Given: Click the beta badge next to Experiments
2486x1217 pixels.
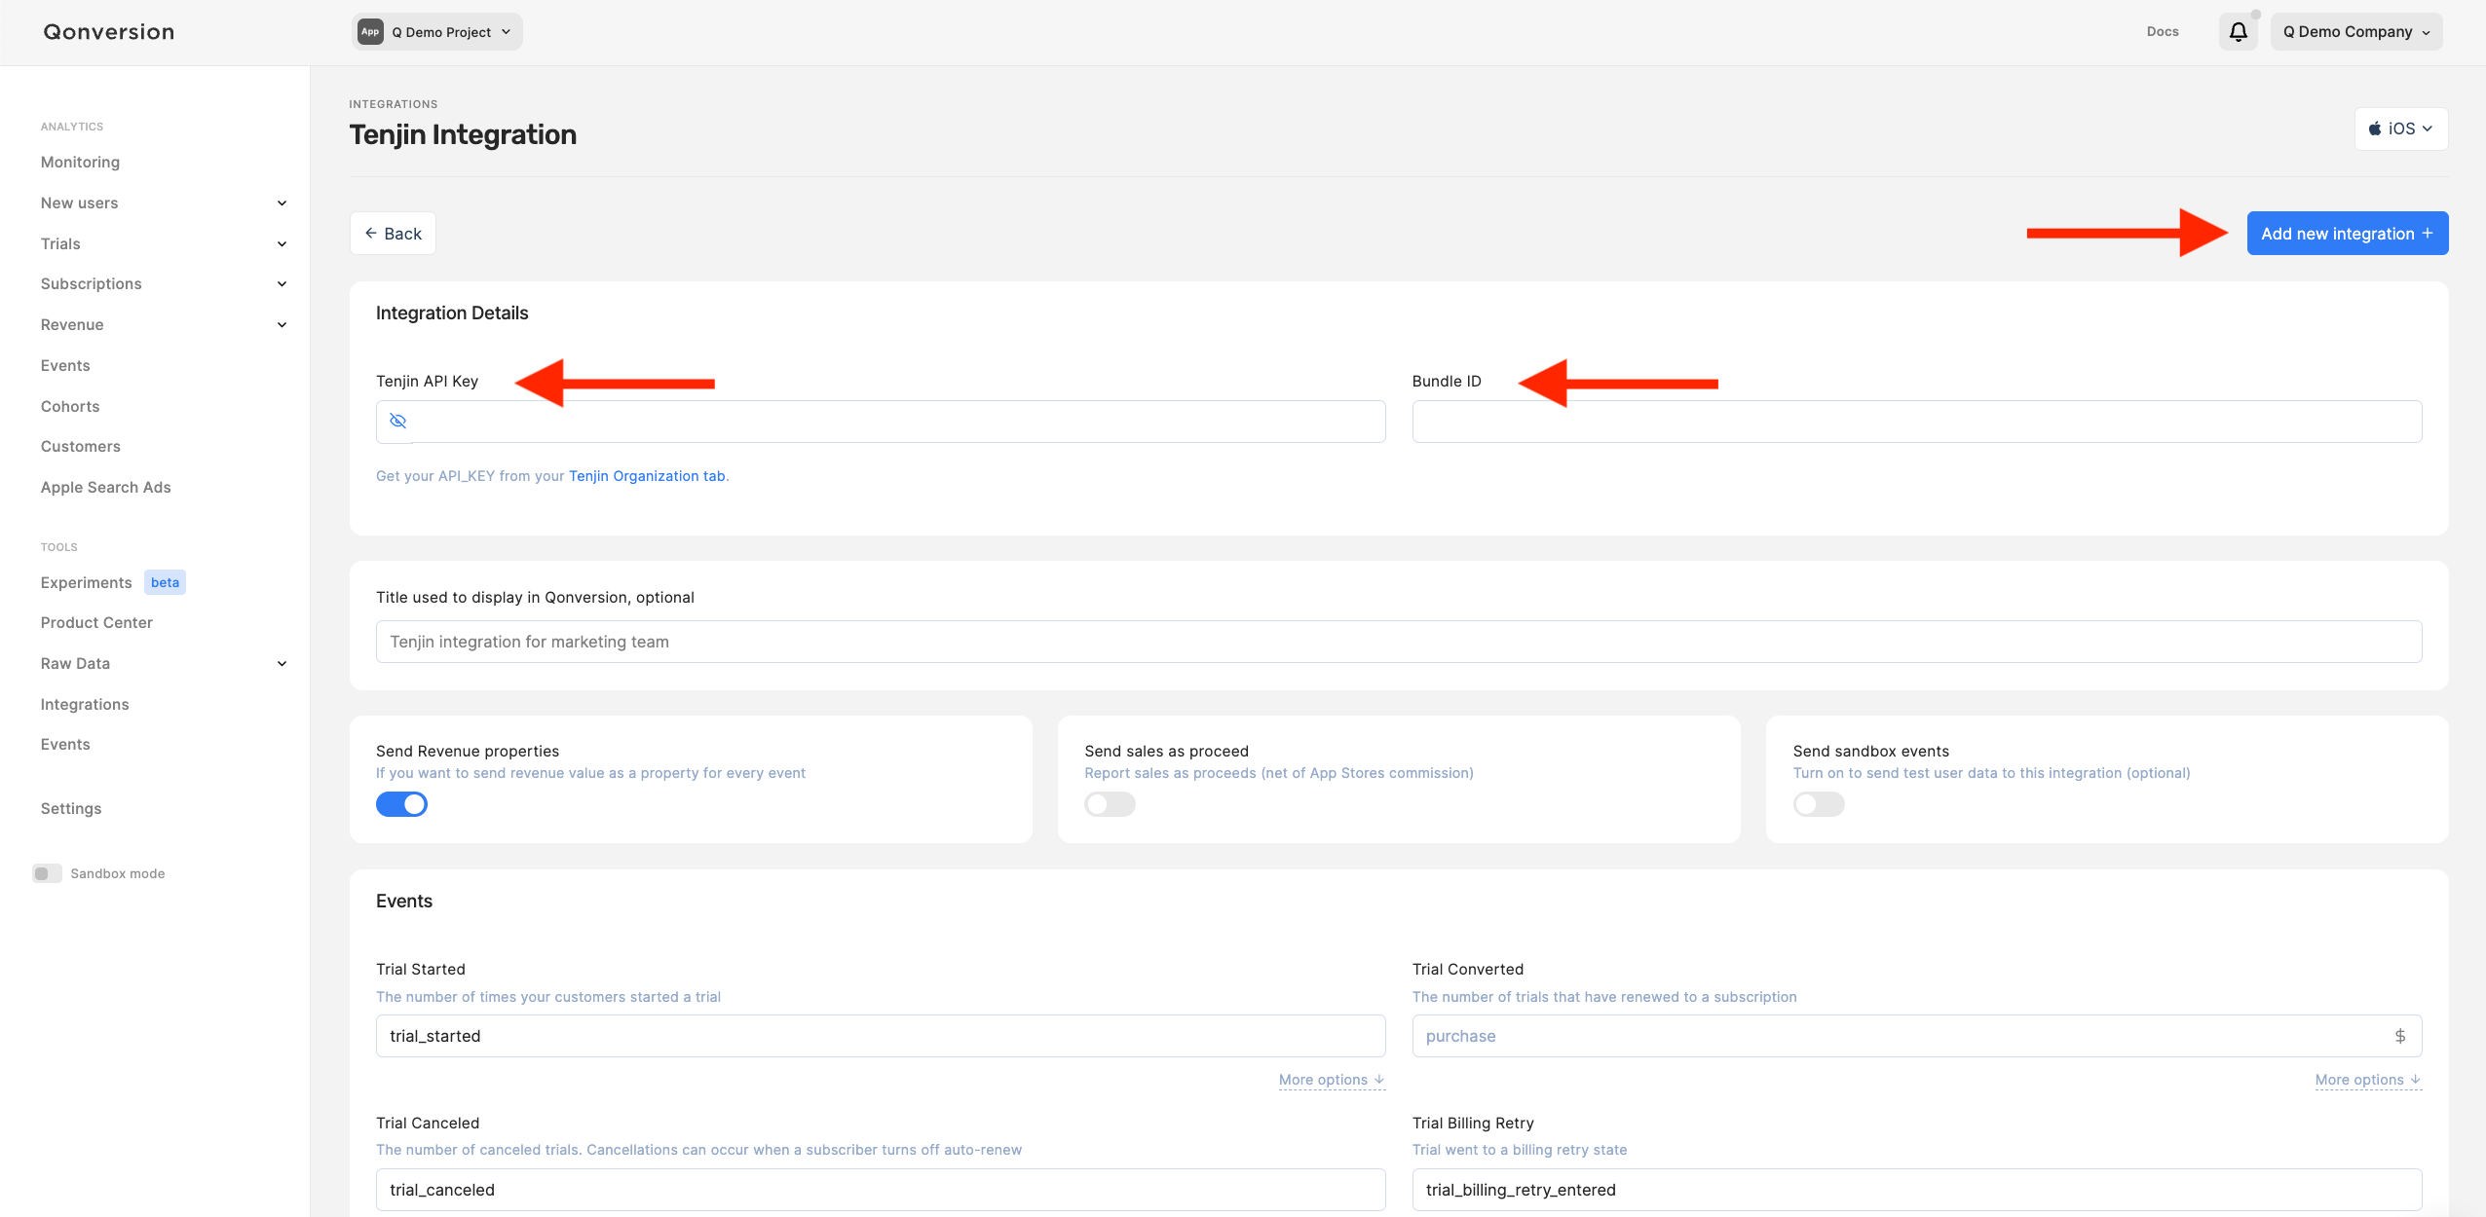Looking at the screenshot, I should tap(165, 582).
